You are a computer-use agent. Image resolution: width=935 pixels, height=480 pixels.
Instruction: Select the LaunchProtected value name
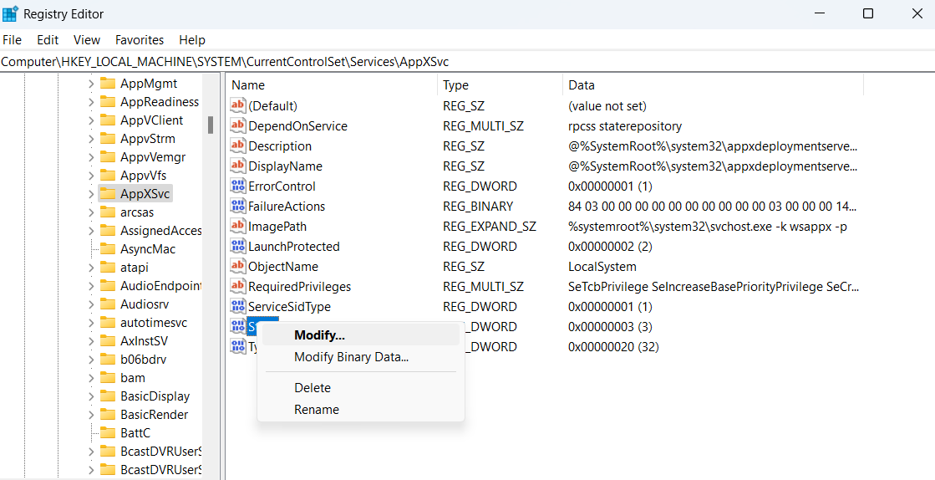tap(294, 246)
